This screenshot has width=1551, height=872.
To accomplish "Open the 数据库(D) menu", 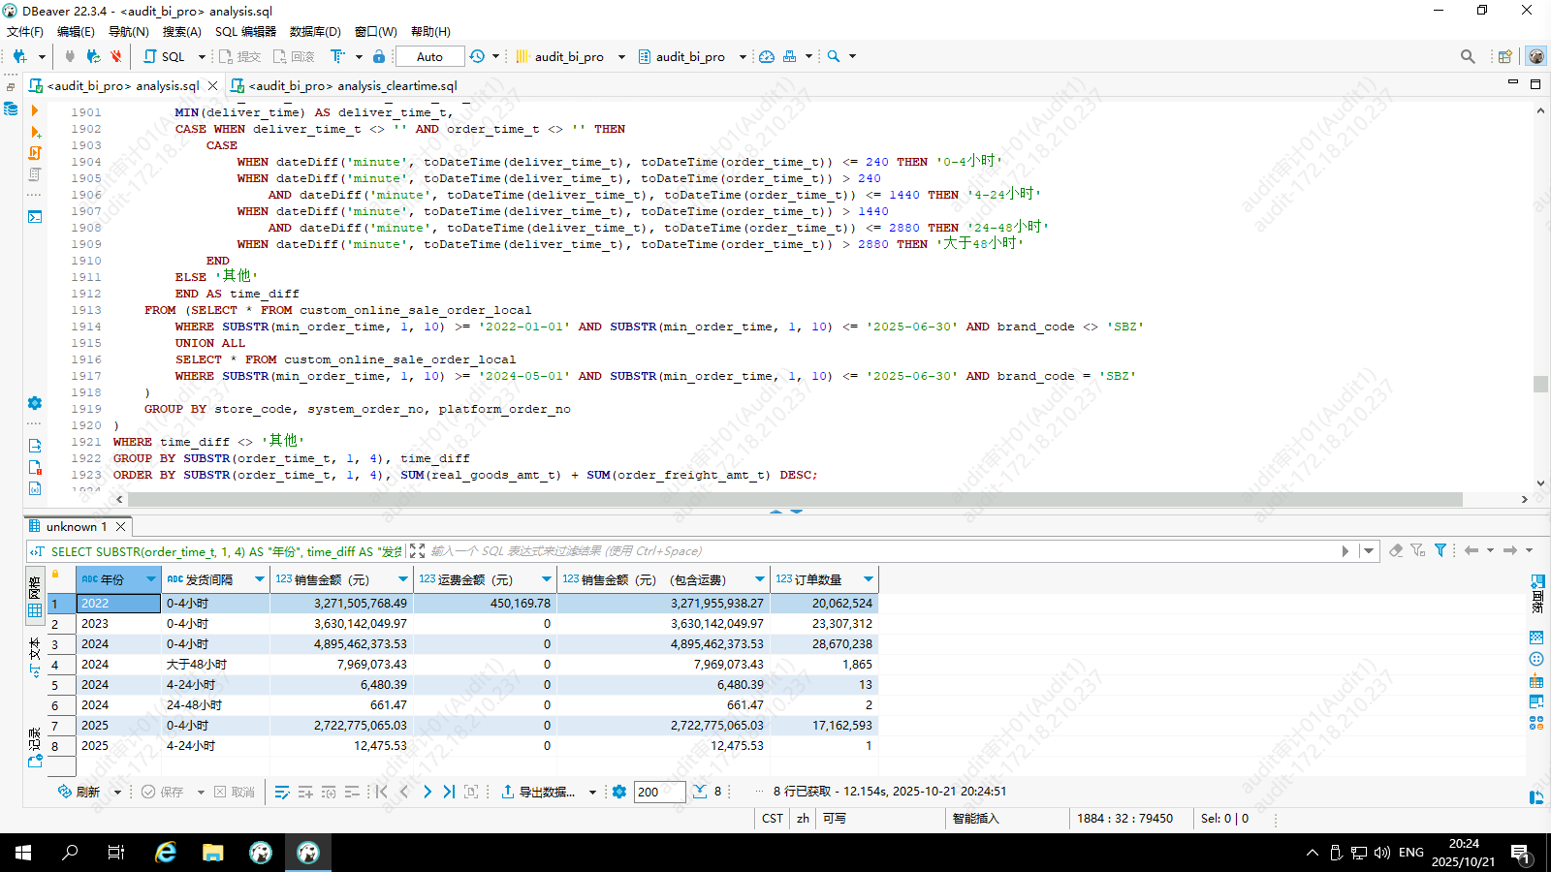I will coord(315,31).
